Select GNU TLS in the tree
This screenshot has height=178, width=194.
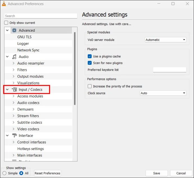[24, 37]
